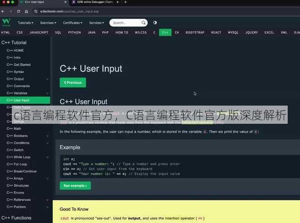Go to MYSQL in top navigation
The height and width of the screenshot is (223, 300).
(233, 32)
